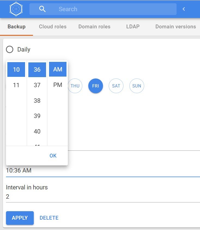
Task: Choose hour 11 in time picker
Action: point(16,85)
